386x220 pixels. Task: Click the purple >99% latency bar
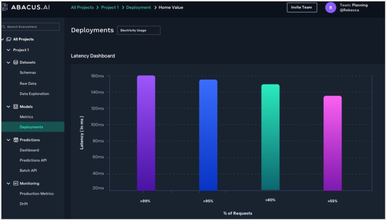pyautogui.click(x=146, y=133)
